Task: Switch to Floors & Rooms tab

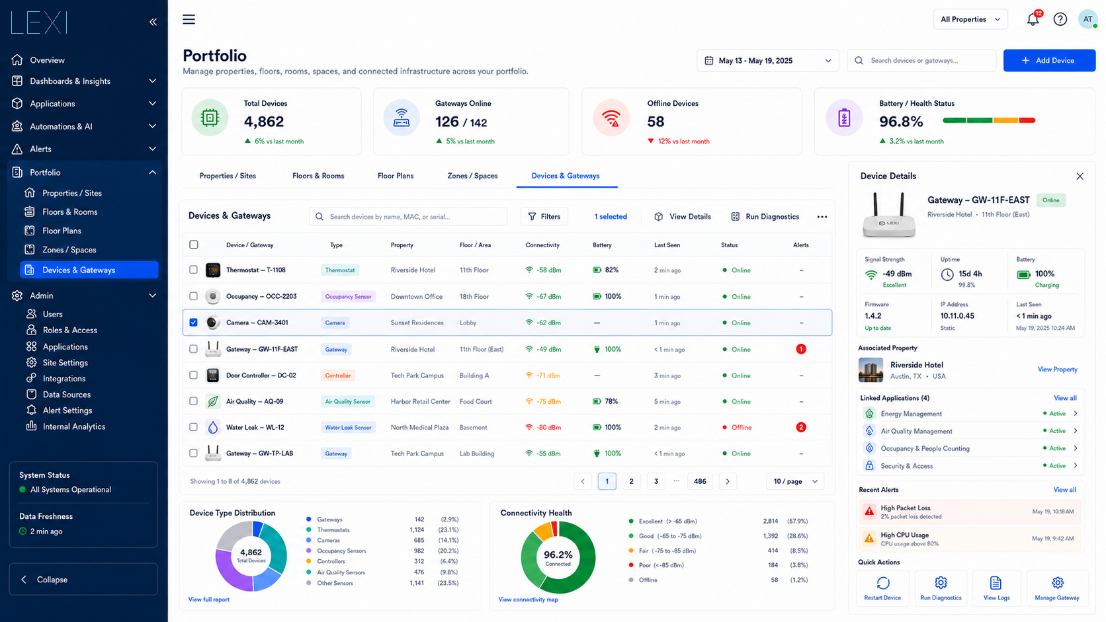Action: (x=318, y=176)
